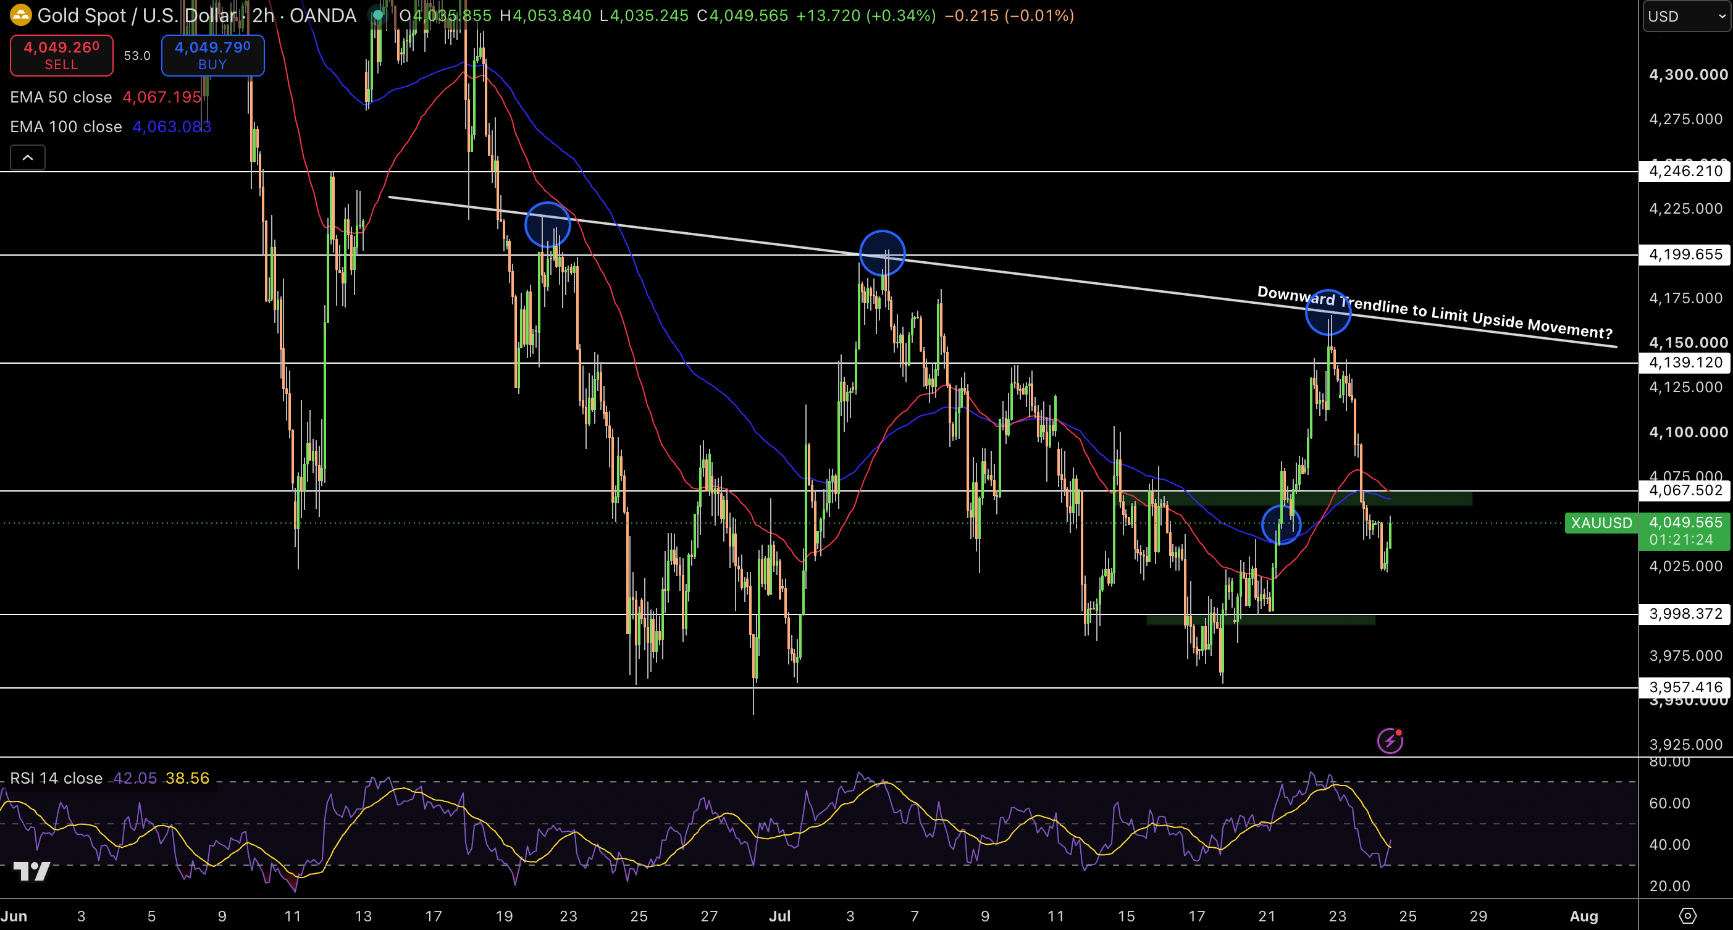Click the gold symbol icon beside Gold Spot
The width and height of the screenshot is (1733, 930).
(20, 15)
